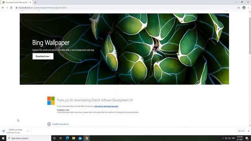Screen dimensions: 251x141
Task: Open the Mail app on the taskbar
Action: coord(80,138)
